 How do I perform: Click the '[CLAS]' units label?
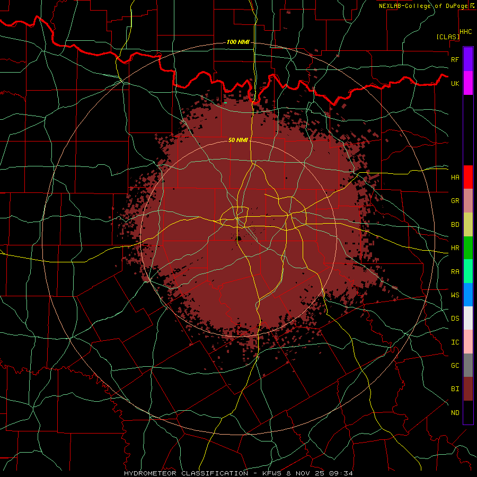pyautogui.click(x=448, y=37)
